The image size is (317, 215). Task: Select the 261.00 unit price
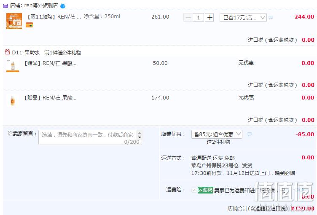tap(160, 17)
